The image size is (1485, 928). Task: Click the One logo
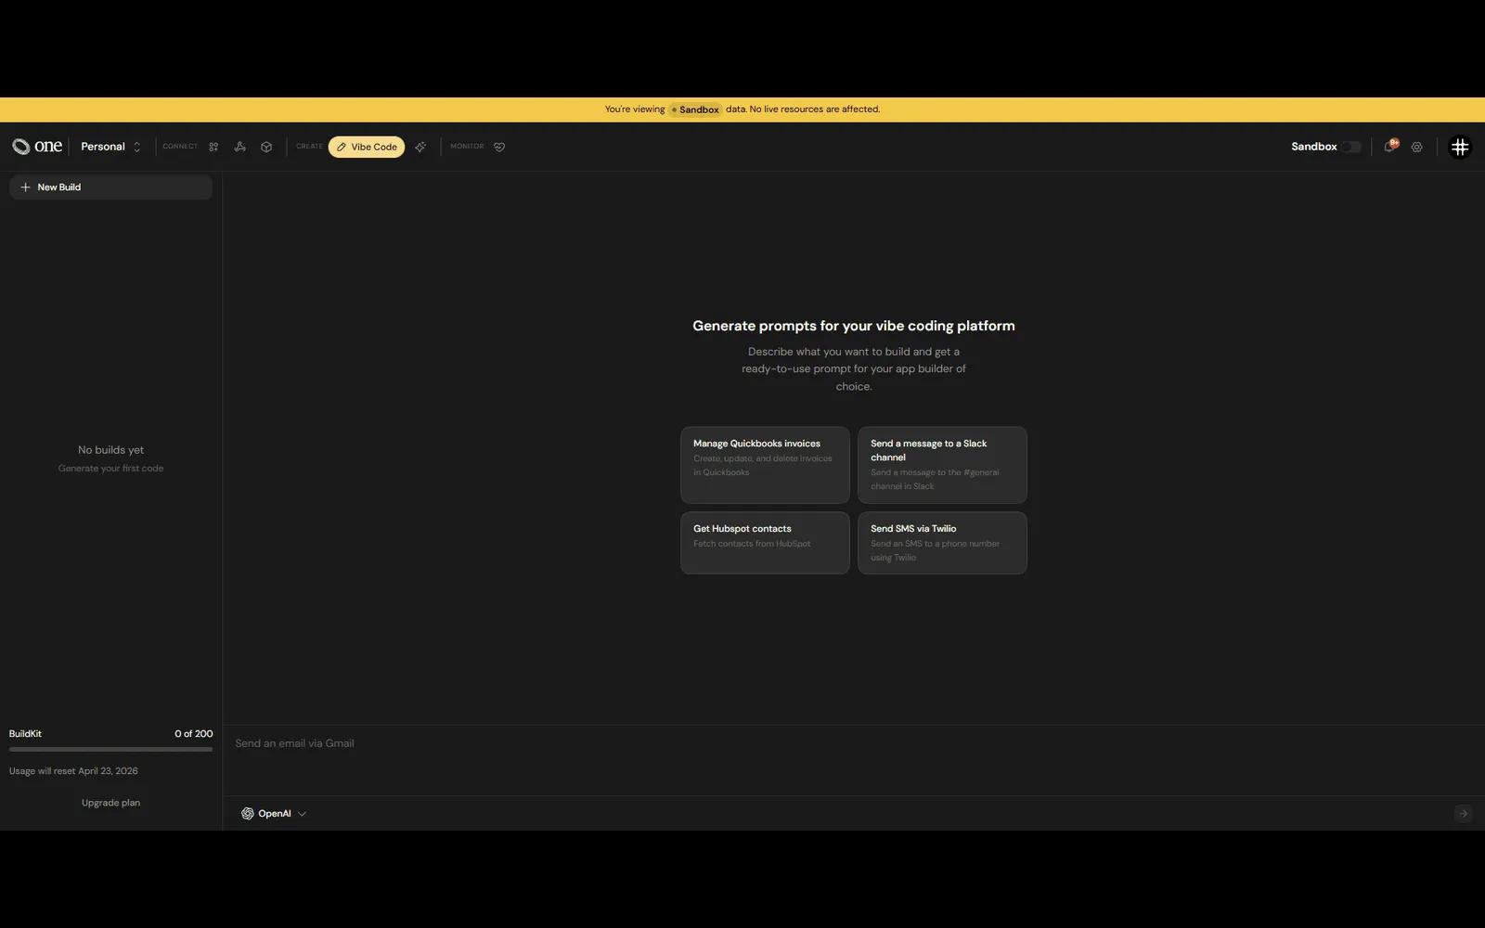pyautogui.click(x=37, y=147)
